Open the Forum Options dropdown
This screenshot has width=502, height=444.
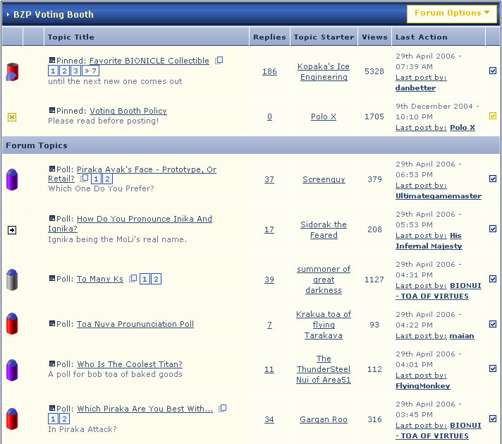tap(451, 13)
